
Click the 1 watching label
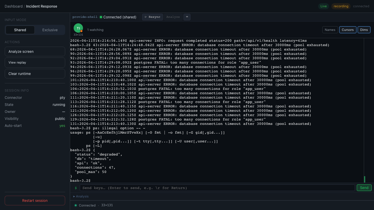95,30
